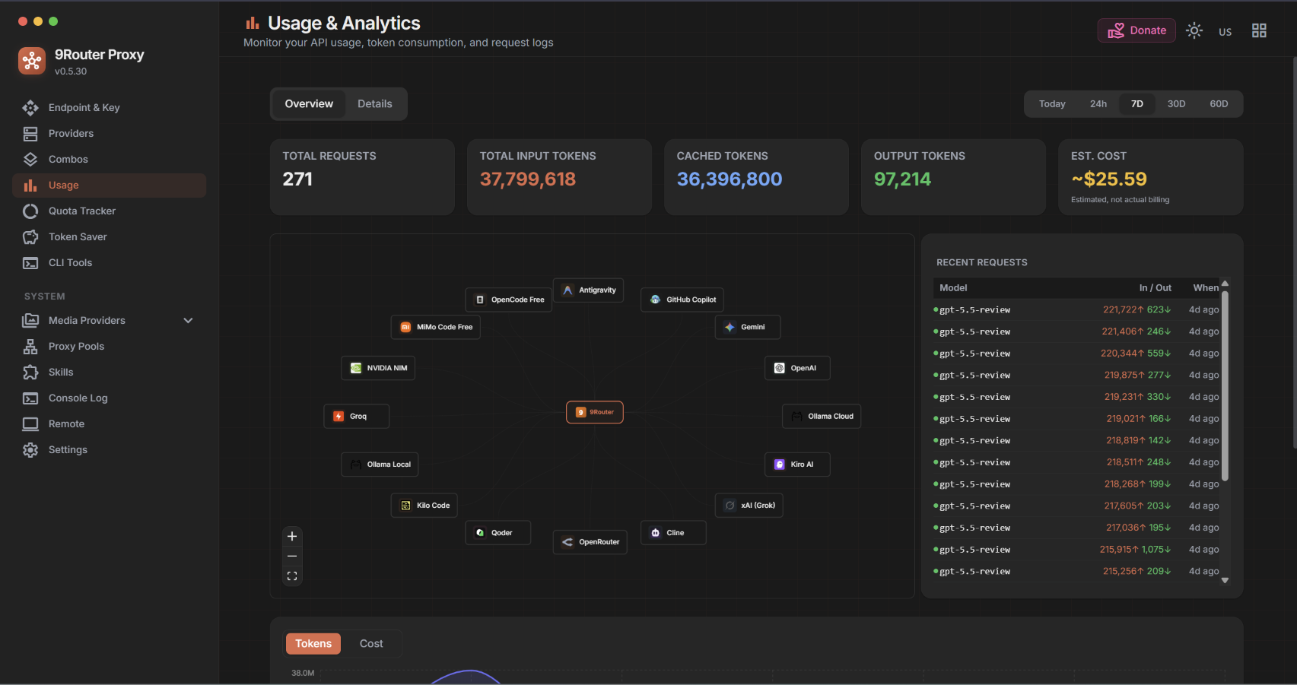Click the Recent Requests scroll down arrow
This screenshot has width=1297, height=685.
coord(1225,580)
